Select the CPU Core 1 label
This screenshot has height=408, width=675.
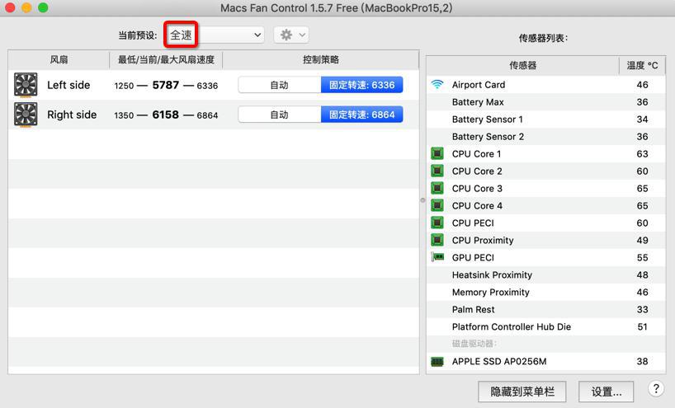coord(477,154)
